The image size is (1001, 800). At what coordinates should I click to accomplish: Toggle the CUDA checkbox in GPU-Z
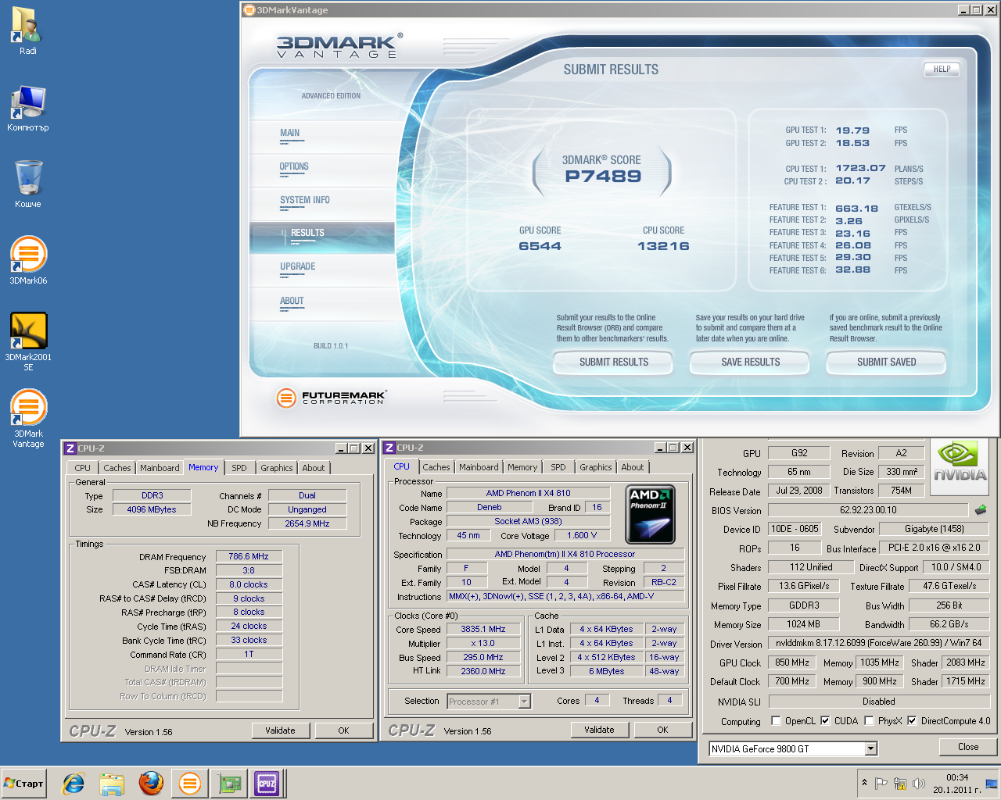point(825,720)
